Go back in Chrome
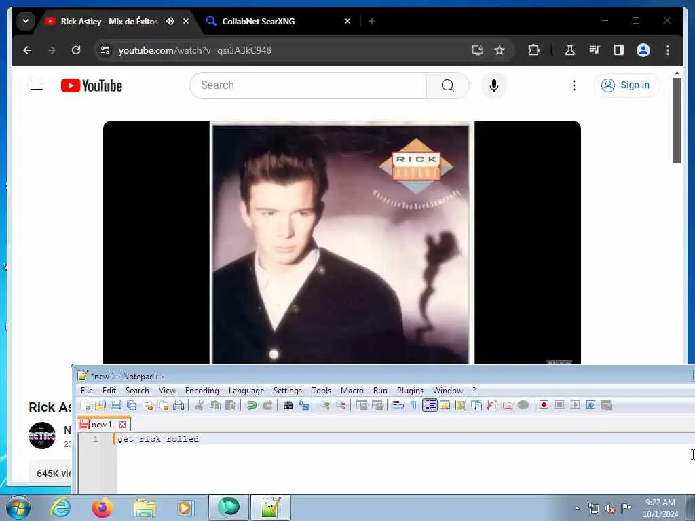Screen dimensions: 695x521 coord(27,50)
